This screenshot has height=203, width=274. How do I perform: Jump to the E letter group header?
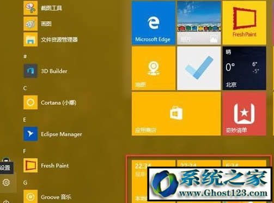coord(25,120)
